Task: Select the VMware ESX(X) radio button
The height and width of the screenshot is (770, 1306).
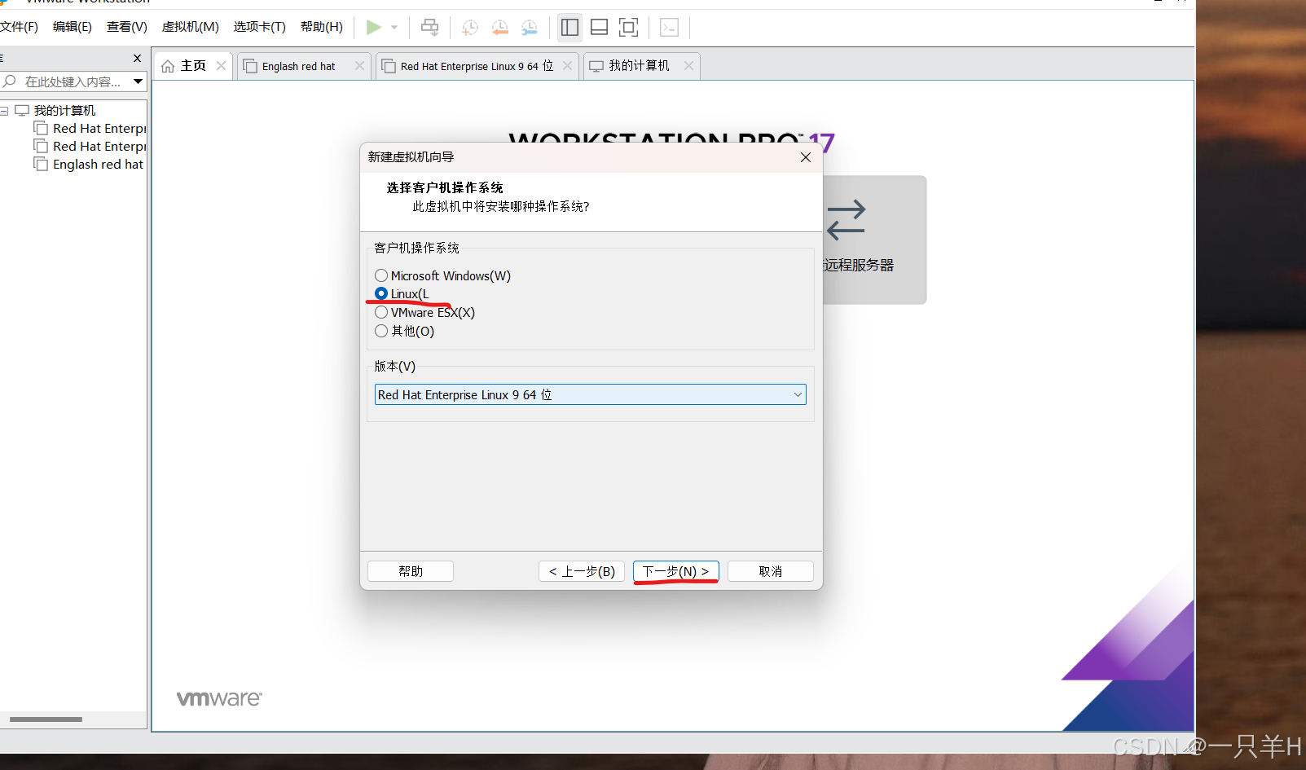Action: tap(381, 312)
